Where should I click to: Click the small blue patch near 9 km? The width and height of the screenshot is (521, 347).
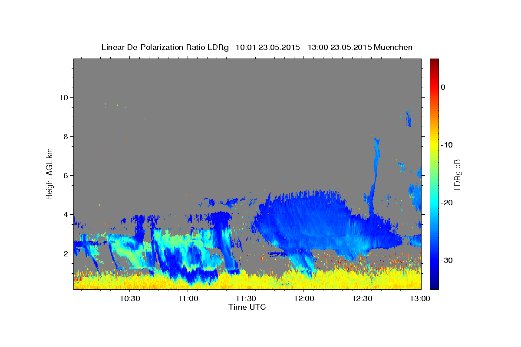point(408,119)
